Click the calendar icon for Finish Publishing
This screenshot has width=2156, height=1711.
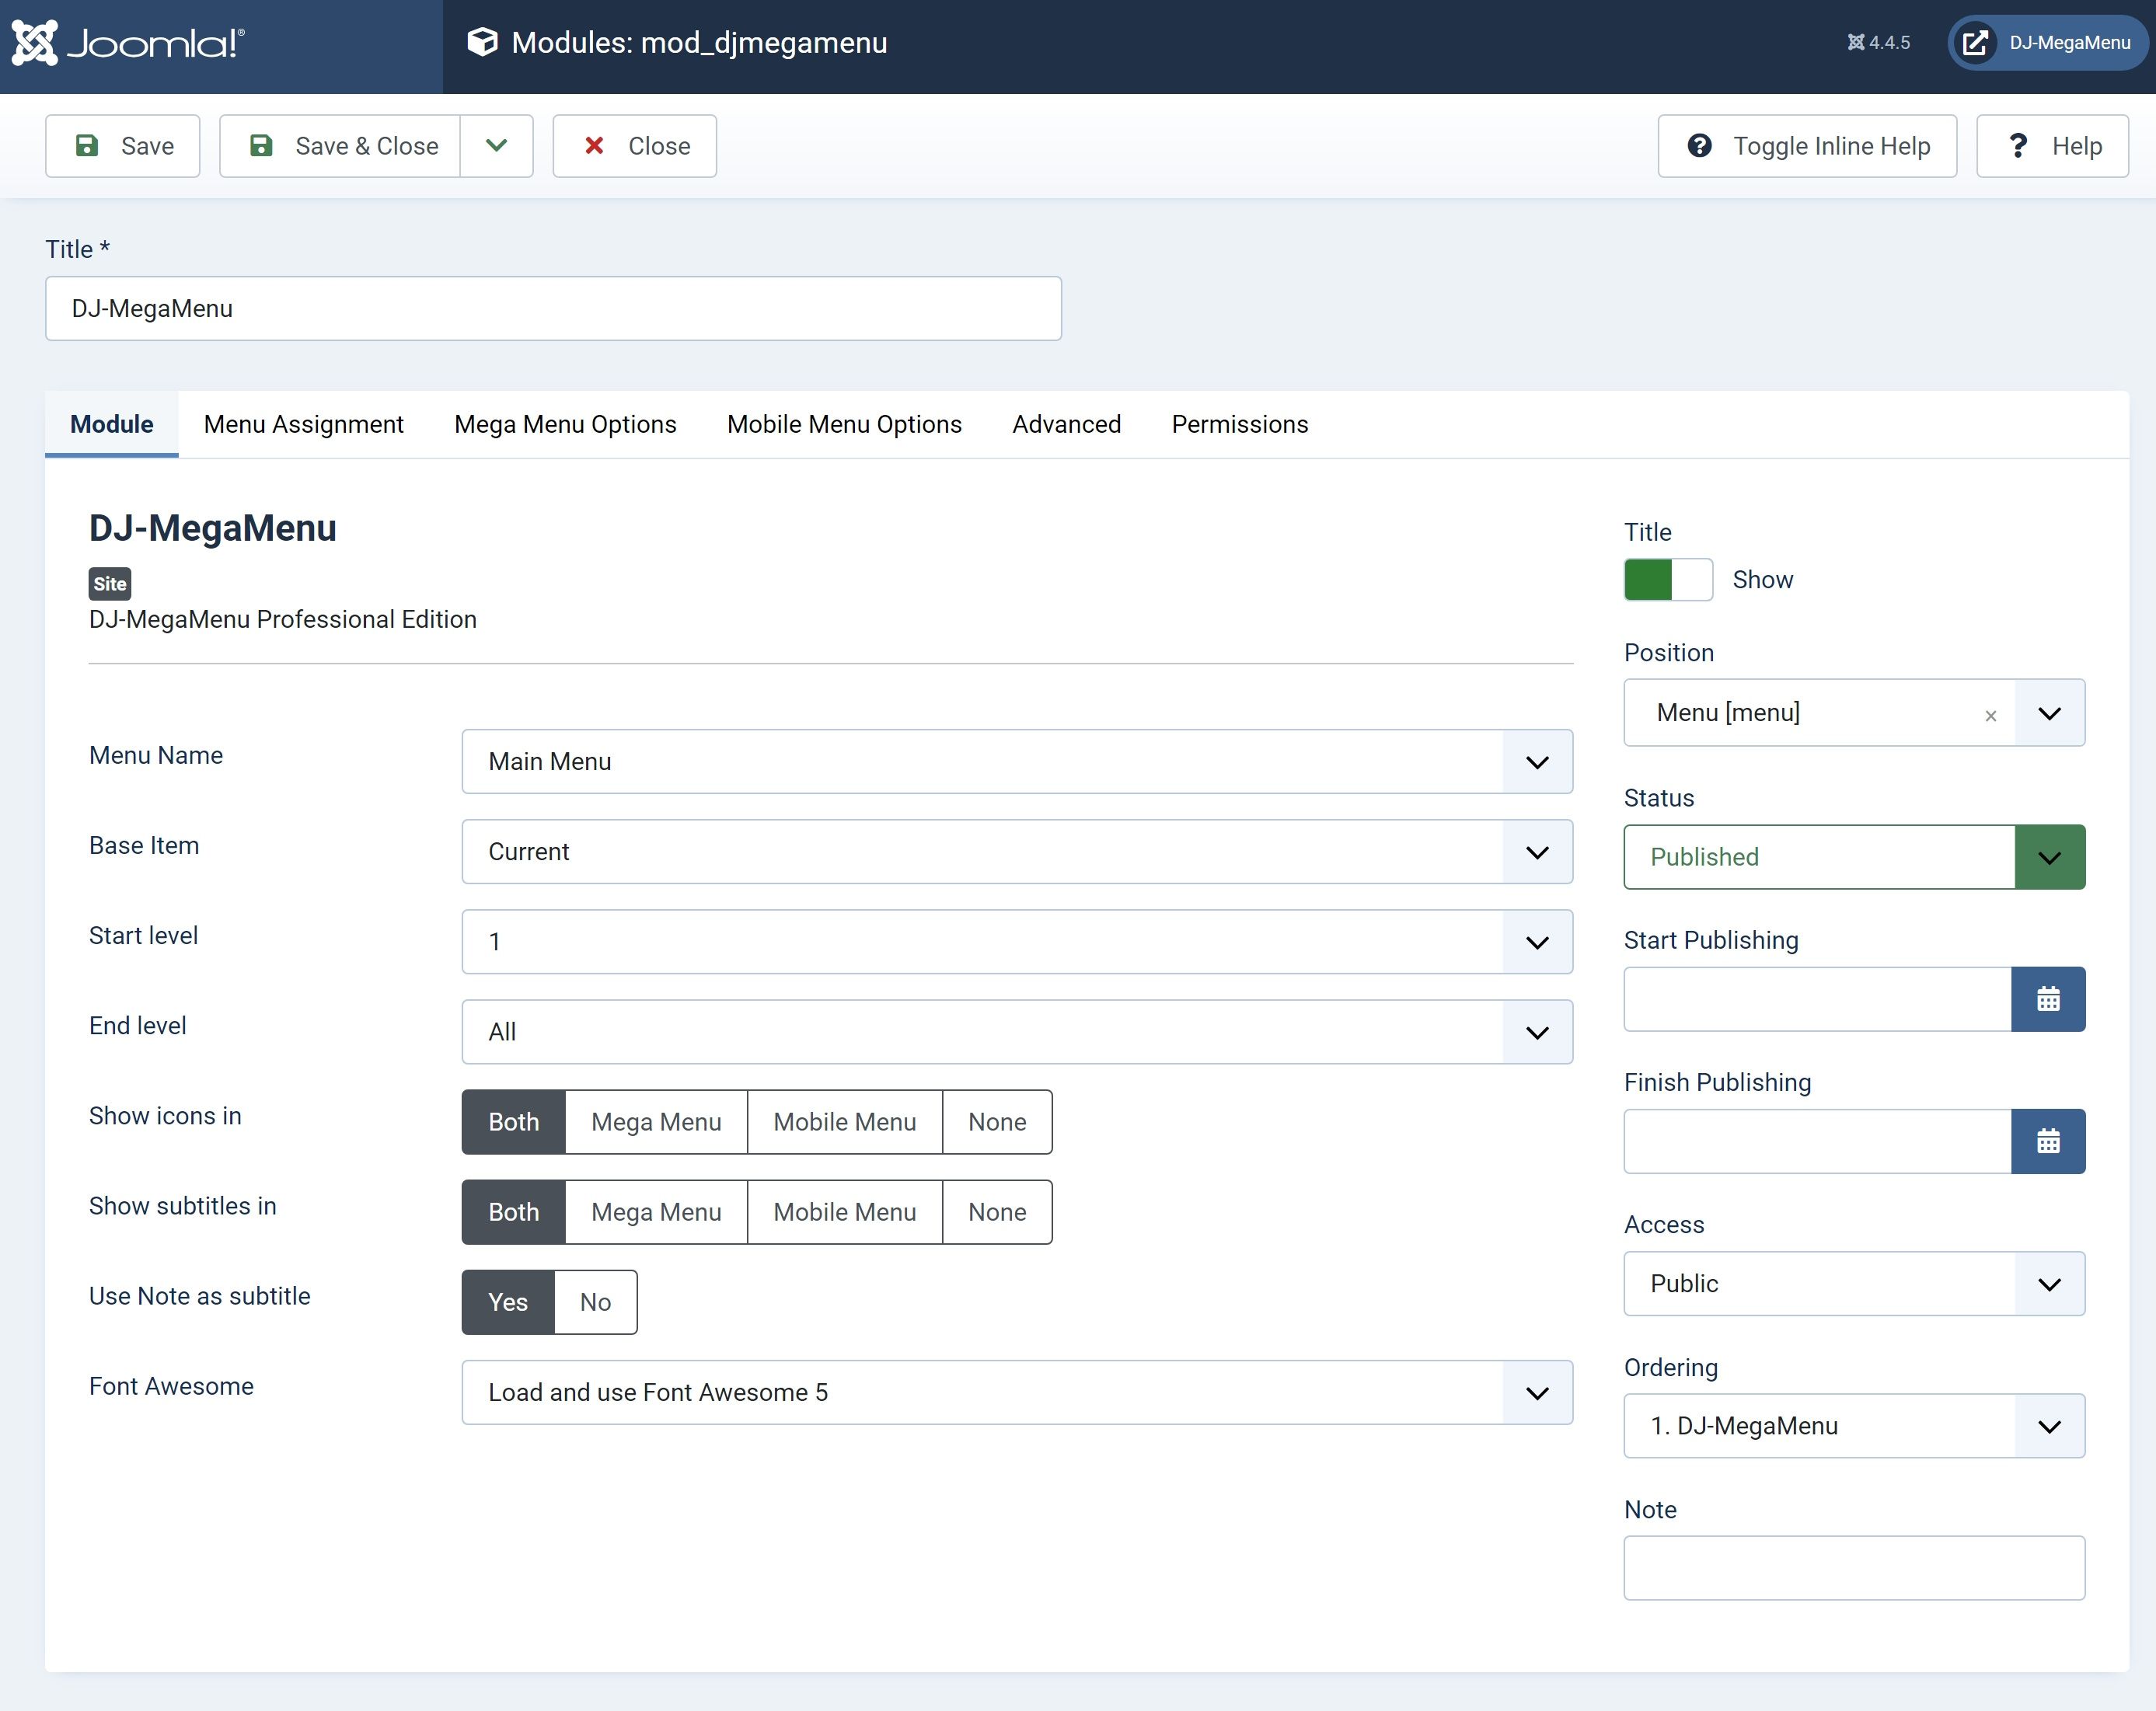pyautogui.click(x=2048, y=1141)
